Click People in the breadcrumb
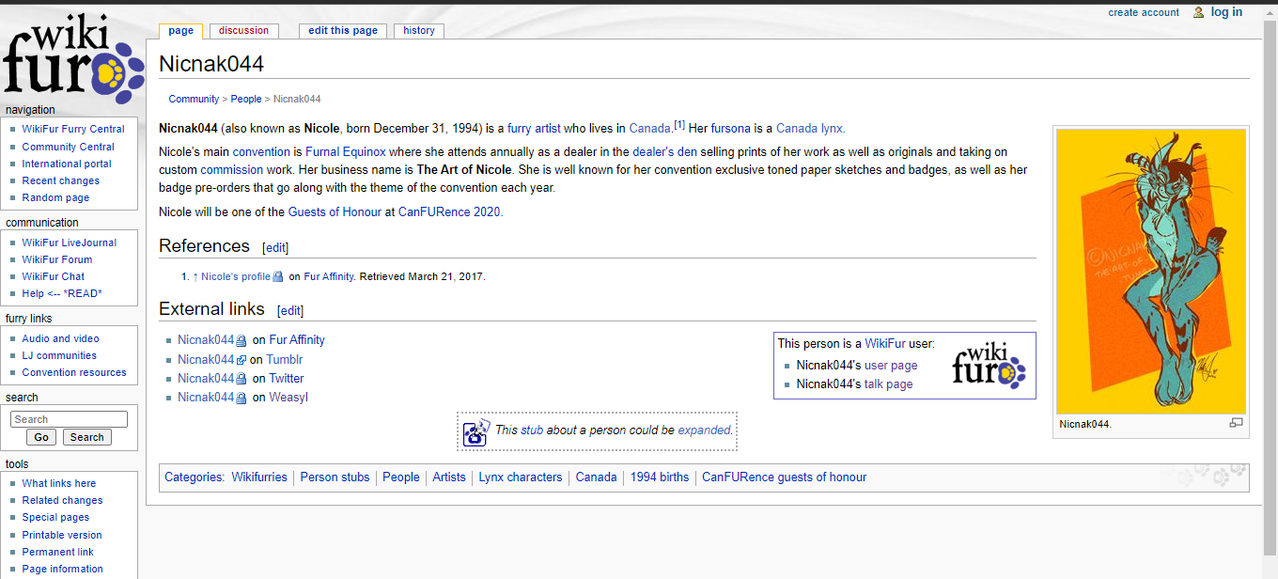Screen dimensions: 1278x579 (x=246, y=99)
